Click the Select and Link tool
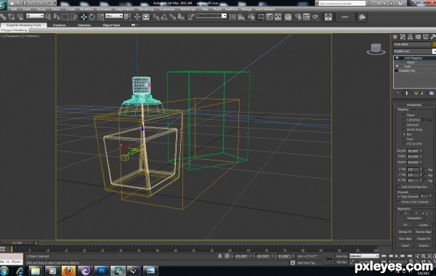Image resolution: width=436 pixels, height=276 pixels. click(x=3, y=17)
